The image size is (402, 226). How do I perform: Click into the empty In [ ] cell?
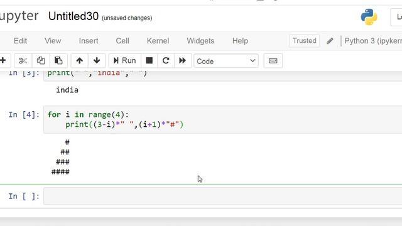coord(223,196)
